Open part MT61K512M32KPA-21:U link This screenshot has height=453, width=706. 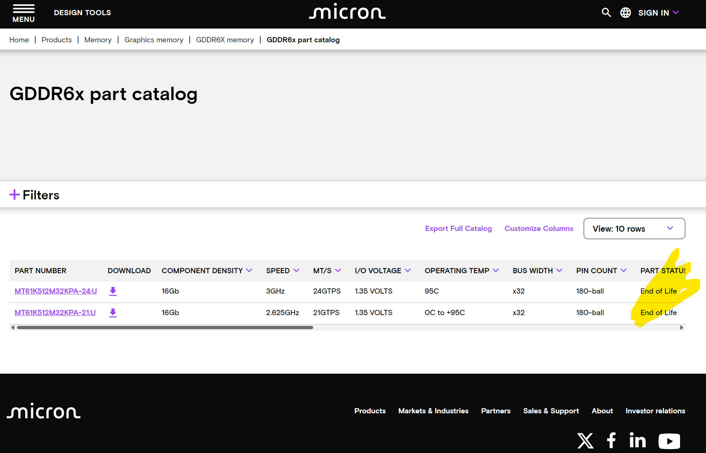(55, 313)
